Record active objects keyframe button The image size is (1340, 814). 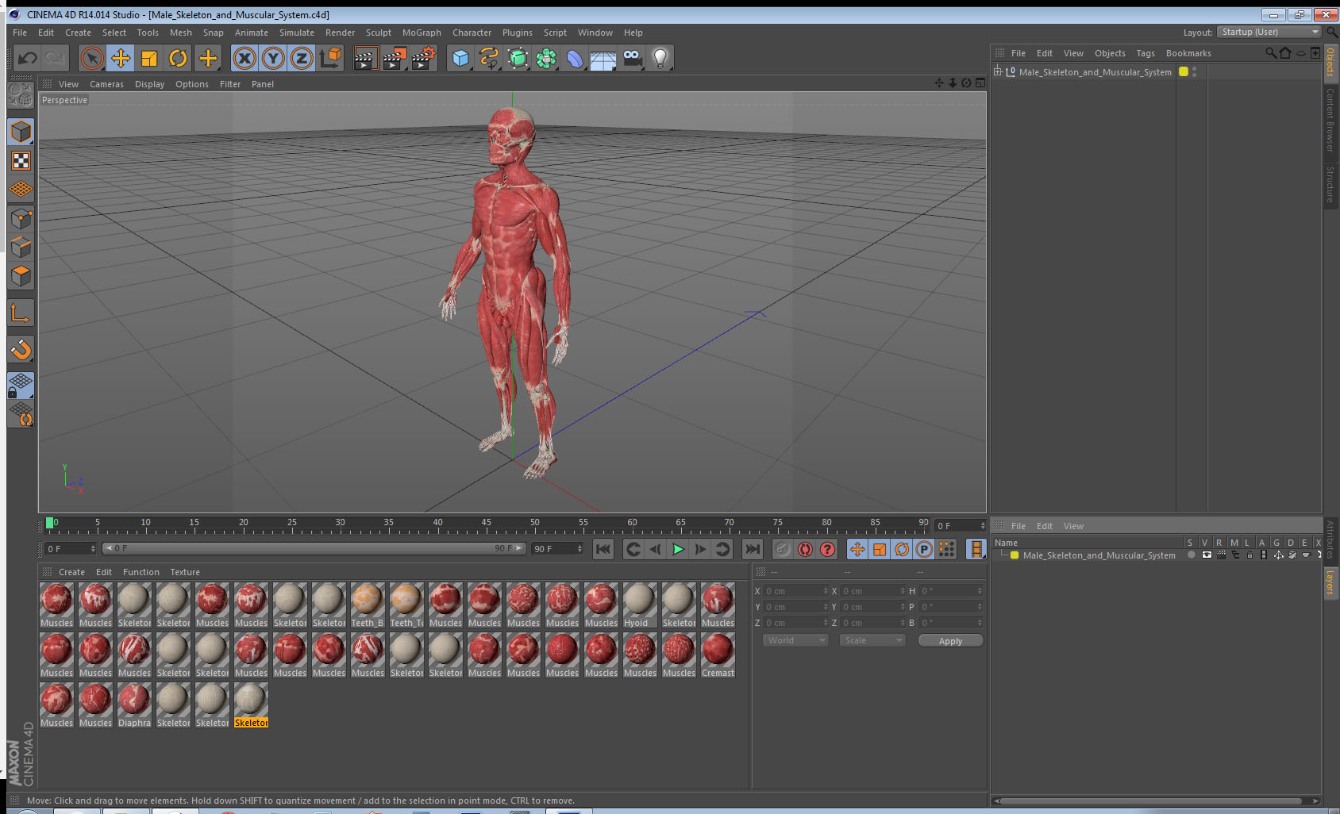pyautogui.click(x=783, y=549)
